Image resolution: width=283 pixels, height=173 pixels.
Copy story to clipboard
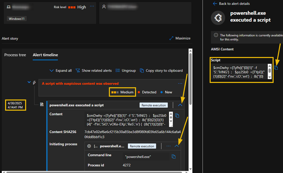pos(161,70)
